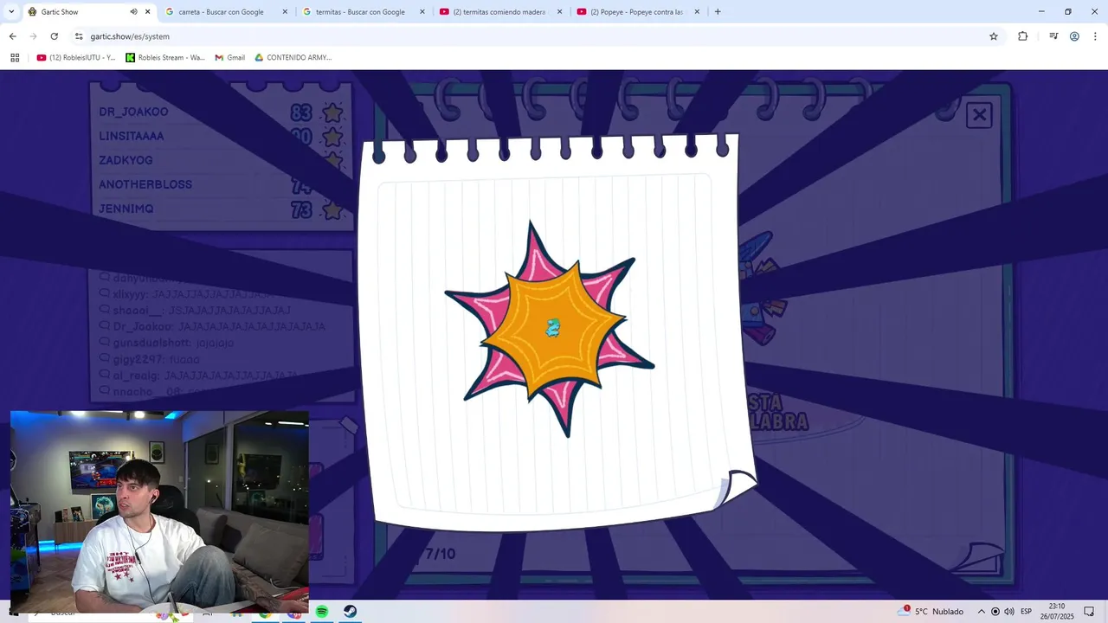The height and width of the screenshot is (623, 1108).
Task: Click the star next to JENNIMQ's score
Action: [332, 209]
